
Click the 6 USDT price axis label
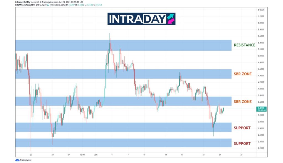click(x=261, y=10)
